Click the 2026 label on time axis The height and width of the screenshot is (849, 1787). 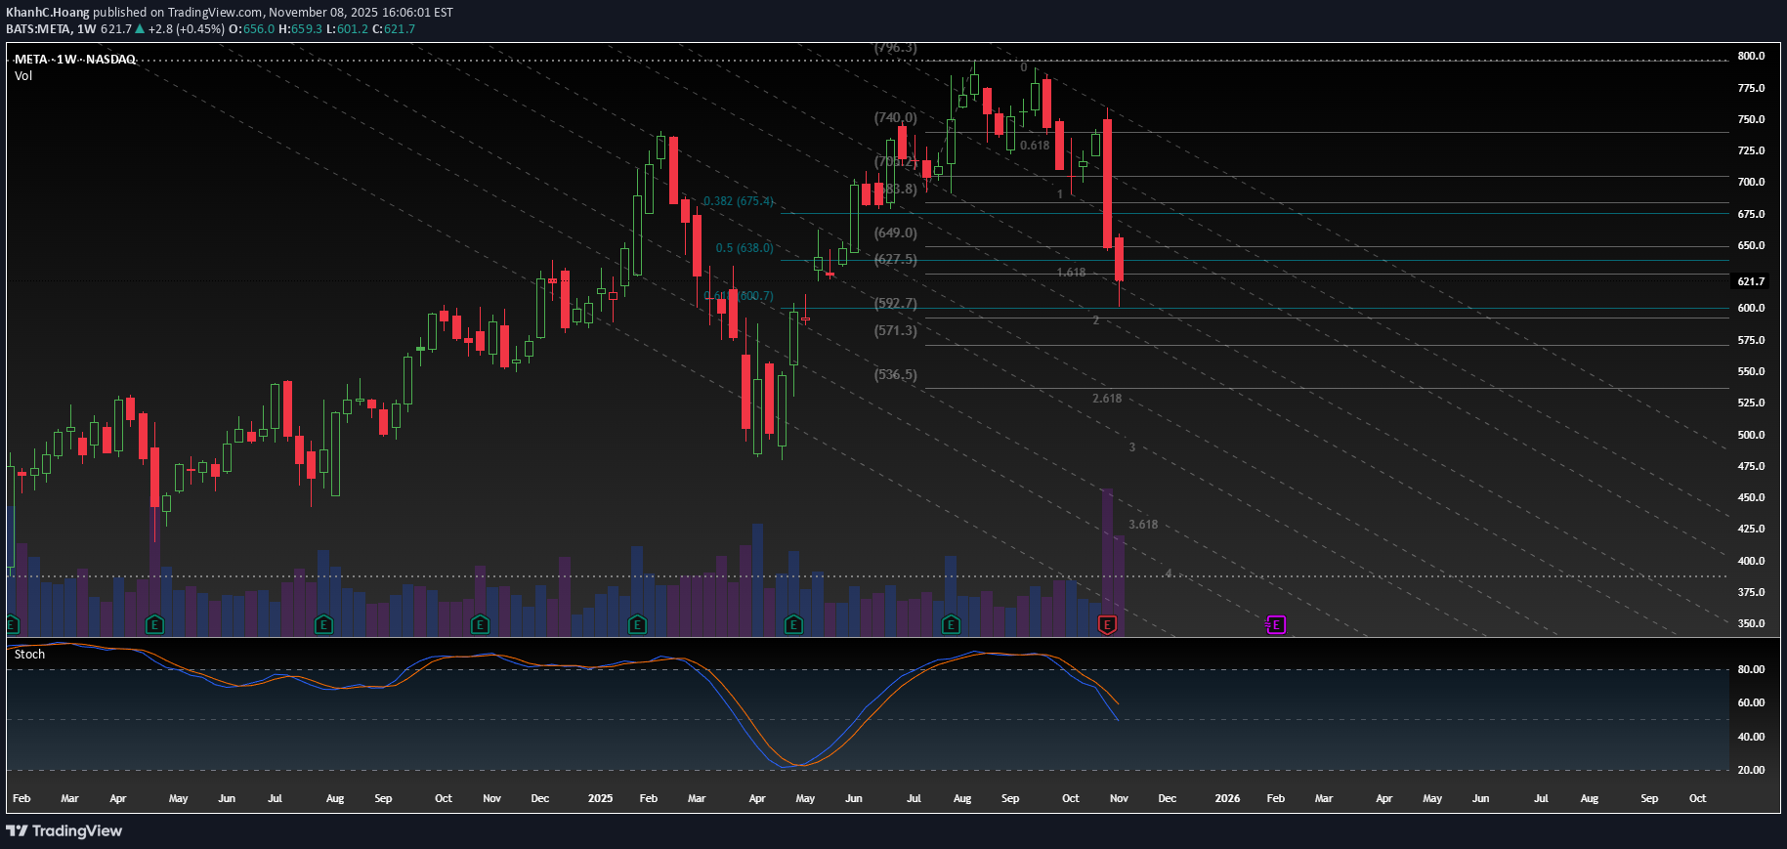click(x=1227, y=798)
